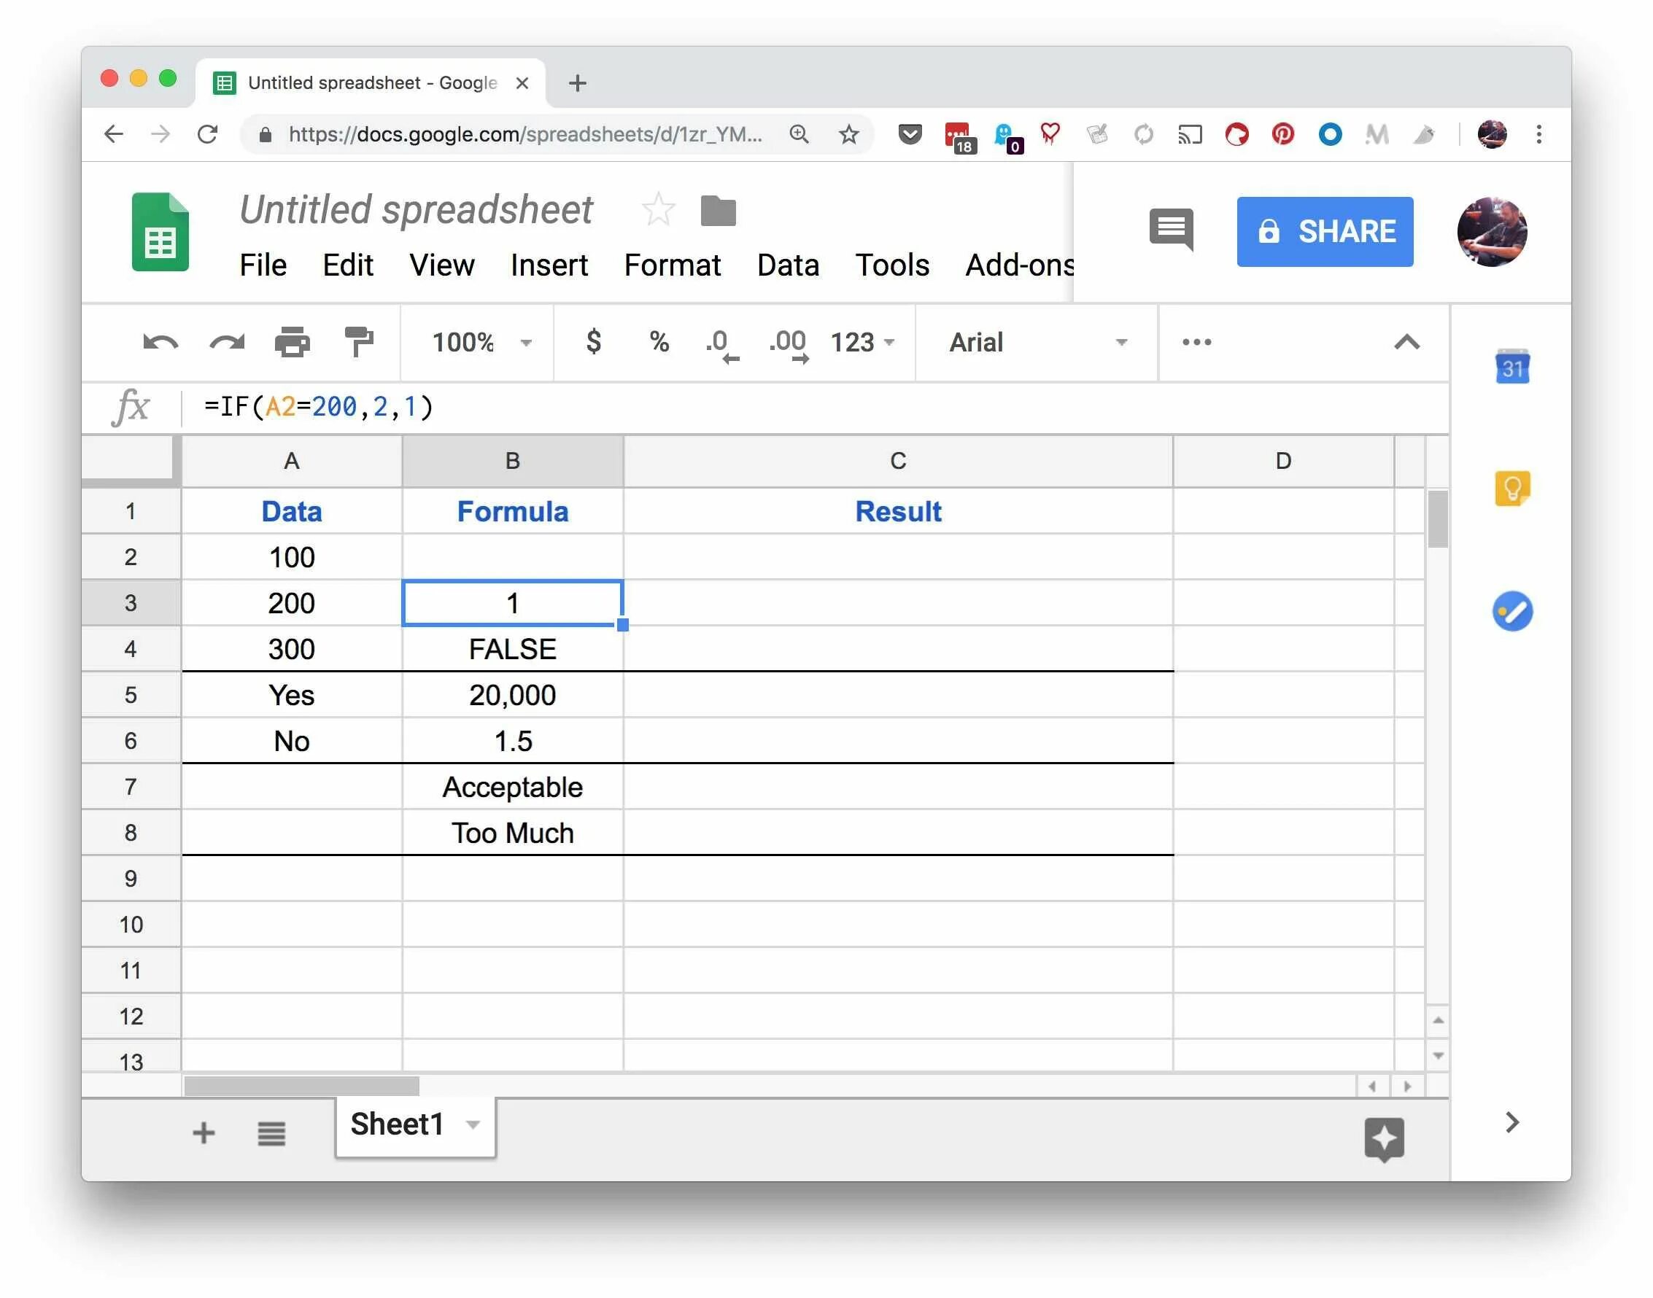The image size is (1653, 1298).
Task: Click the Explore star button
Action: coord(1383,1138)
